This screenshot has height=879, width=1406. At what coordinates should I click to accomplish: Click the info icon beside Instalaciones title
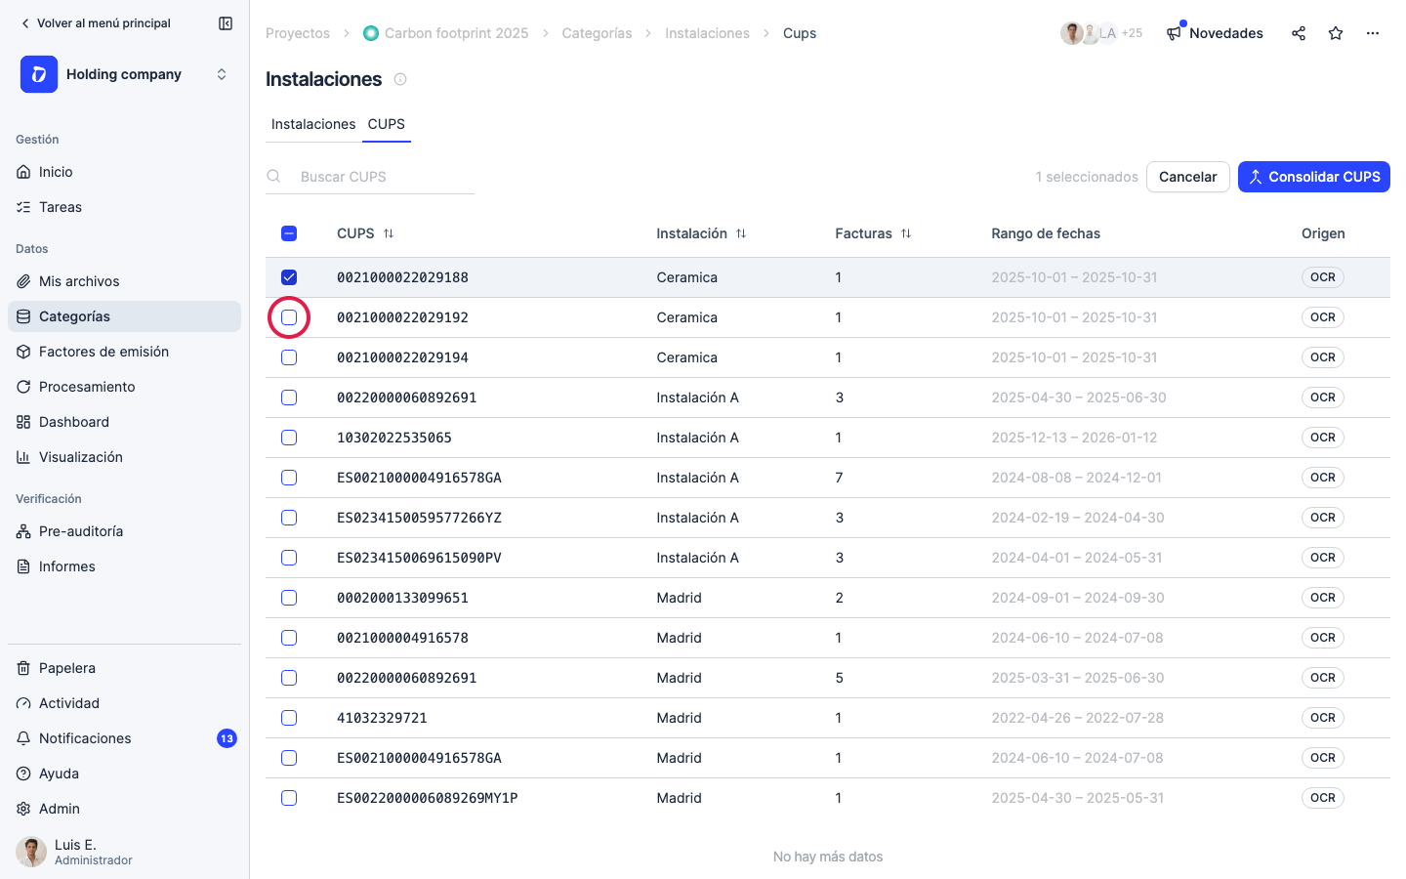point(400,79)
